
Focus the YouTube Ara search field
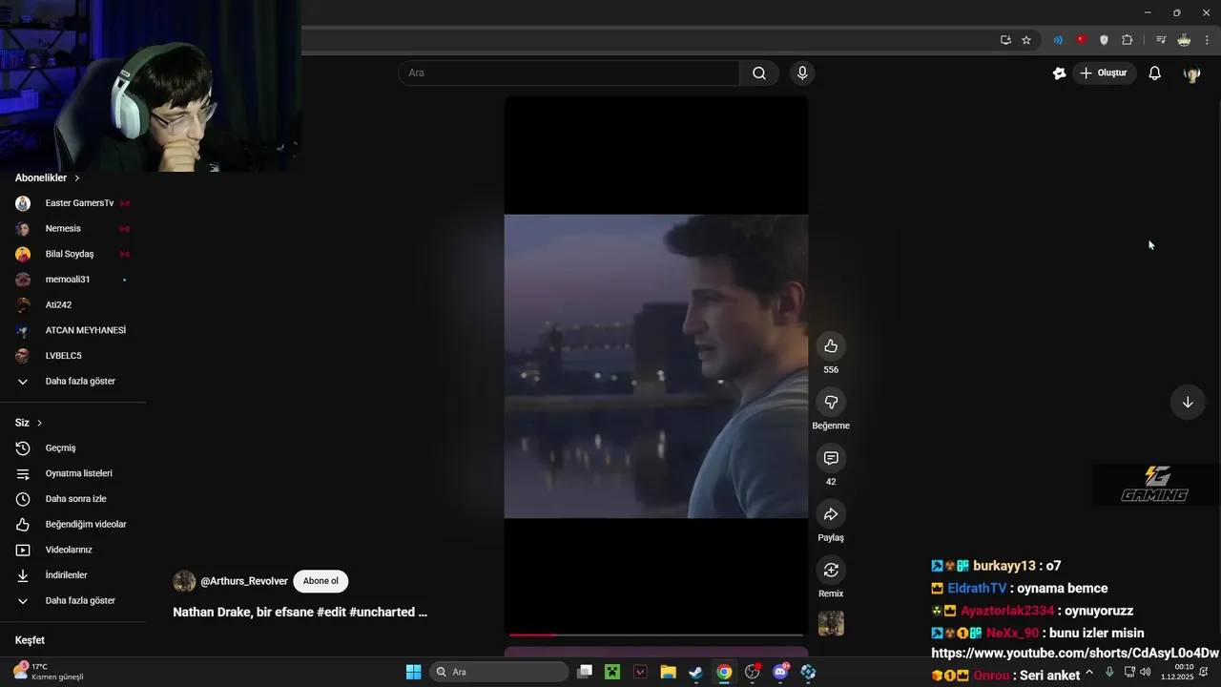(x=569, y=73)
